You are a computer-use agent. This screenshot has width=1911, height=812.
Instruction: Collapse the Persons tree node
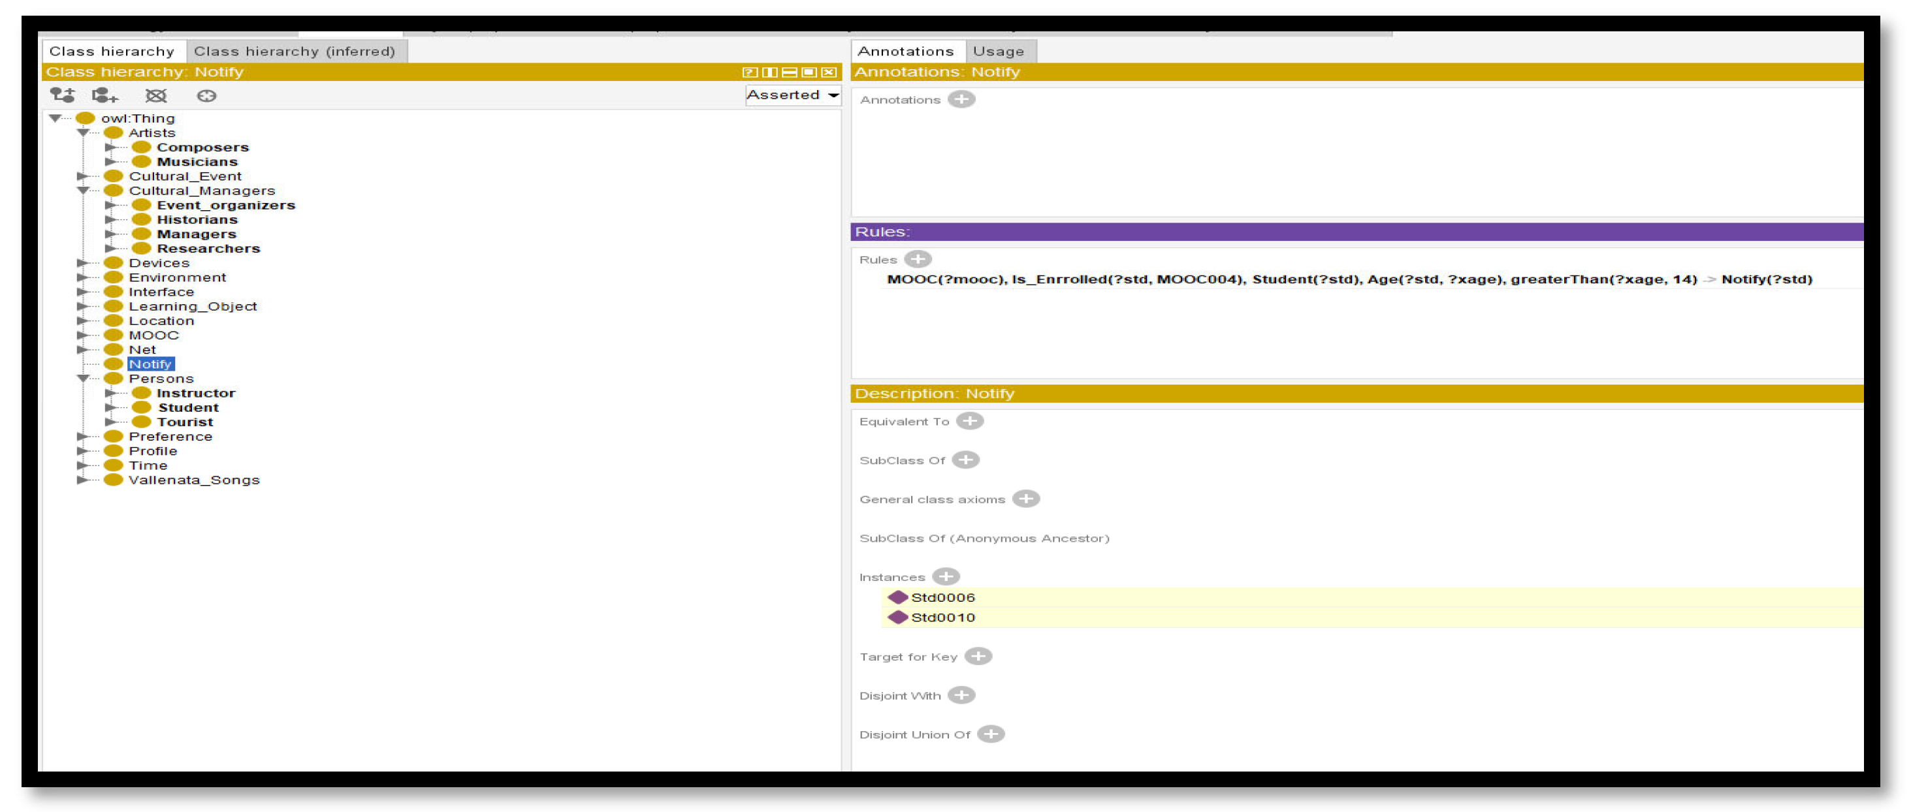tap(83, 378)
